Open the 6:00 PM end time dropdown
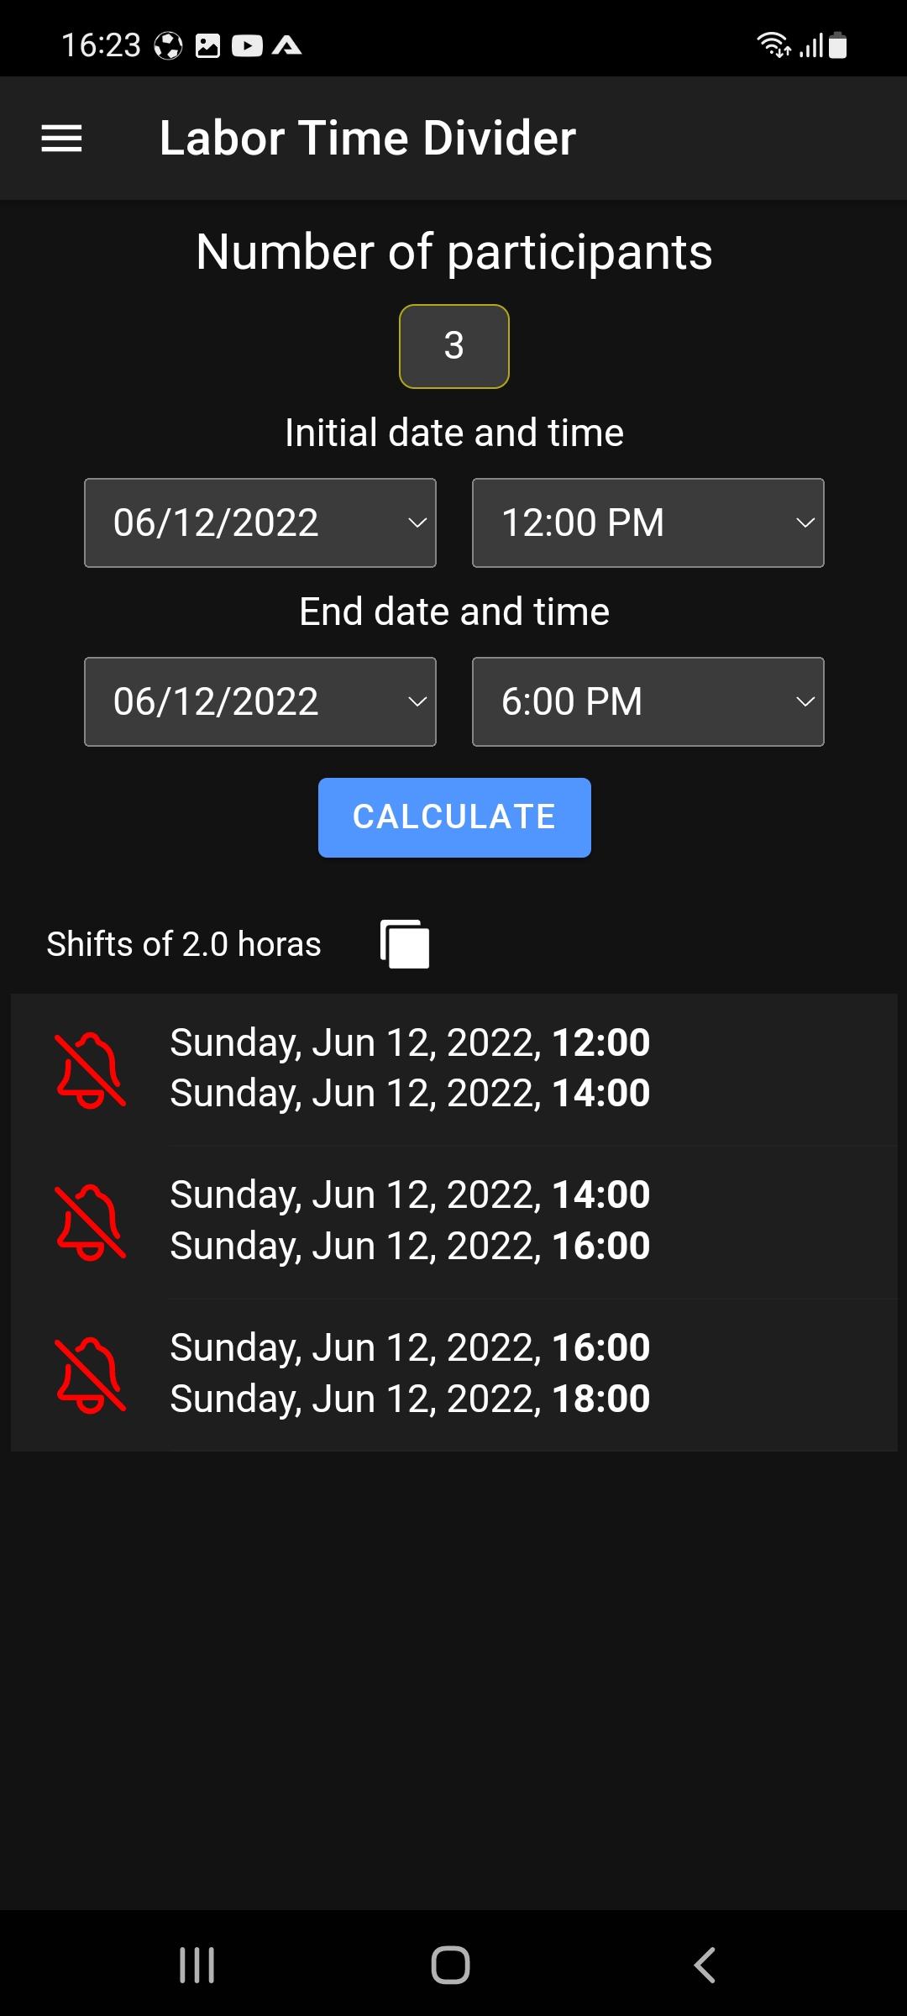The image size is (907, 2016). 648,702
